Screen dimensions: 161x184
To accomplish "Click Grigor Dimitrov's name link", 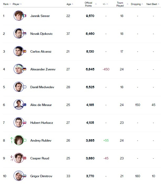I will [41, 176].
